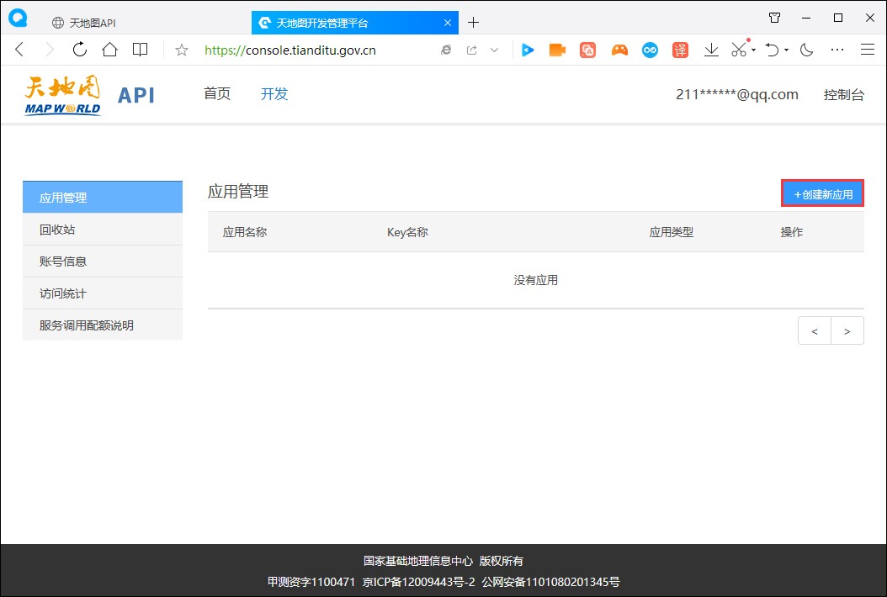The width and height of the screenshot is (887, 597).
Task: Click the blue video play icon
Action: [x=528, y=50]
